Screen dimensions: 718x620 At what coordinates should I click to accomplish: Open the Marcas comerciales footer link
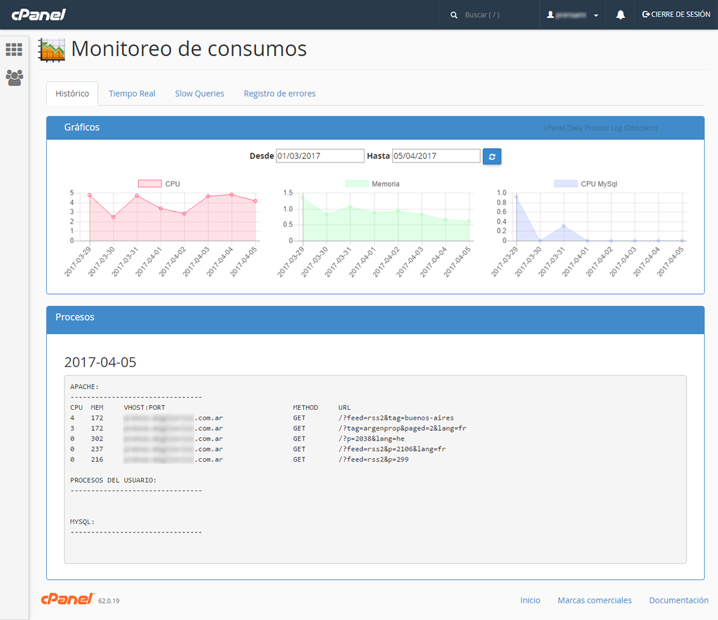tap(594, 600)
